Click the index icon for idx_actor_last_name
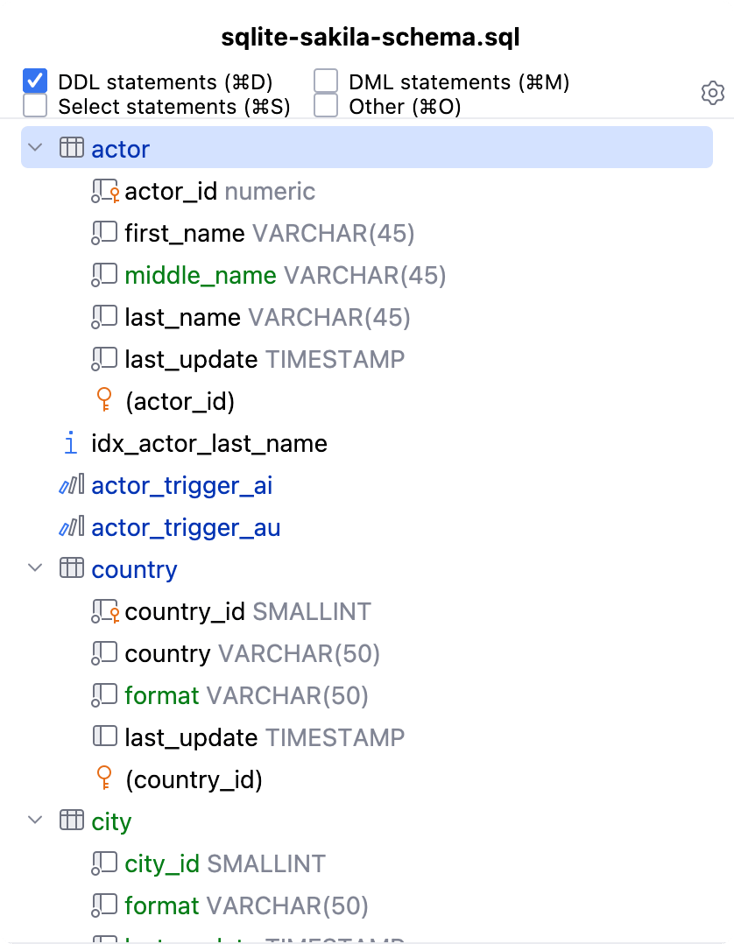This screenshot has width=734, height=944. click(x=70, y=443)
